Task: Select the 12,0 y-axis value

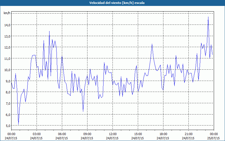Action: click(x=7, y=47)
